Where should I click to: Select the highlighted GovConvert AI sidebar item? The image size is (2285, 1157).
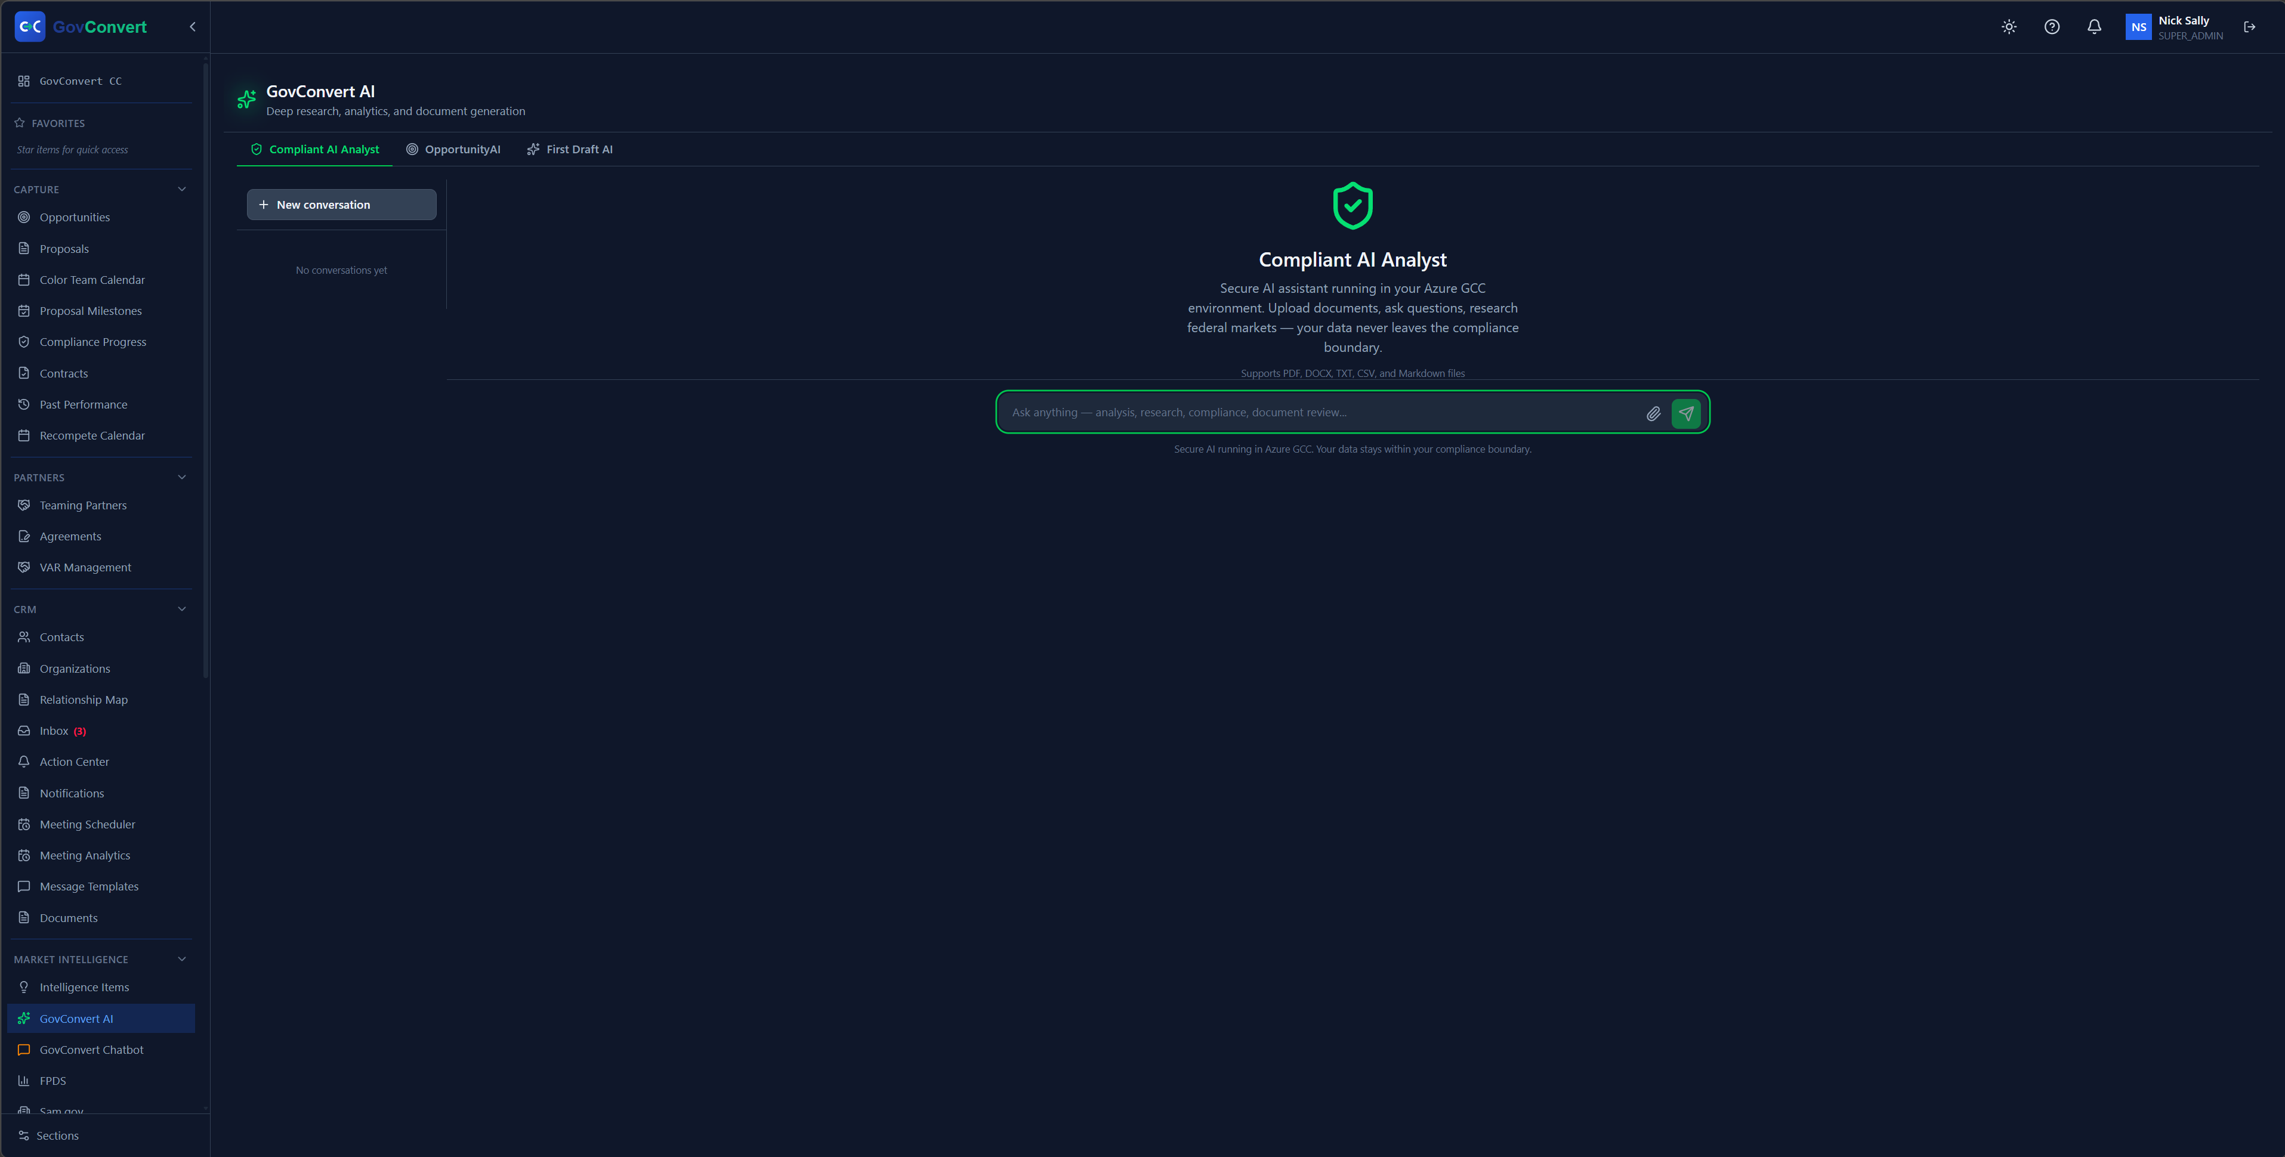pyautogui.click(x=101, y=1019)
